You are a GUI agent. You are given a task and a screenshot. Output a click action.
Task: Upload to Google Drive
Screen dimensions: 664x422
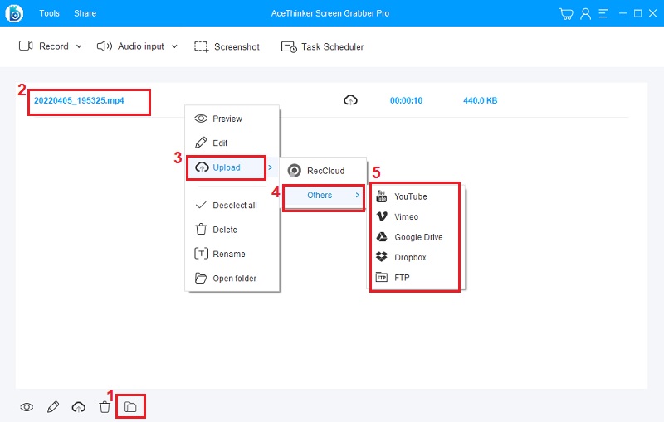(415, 237)
